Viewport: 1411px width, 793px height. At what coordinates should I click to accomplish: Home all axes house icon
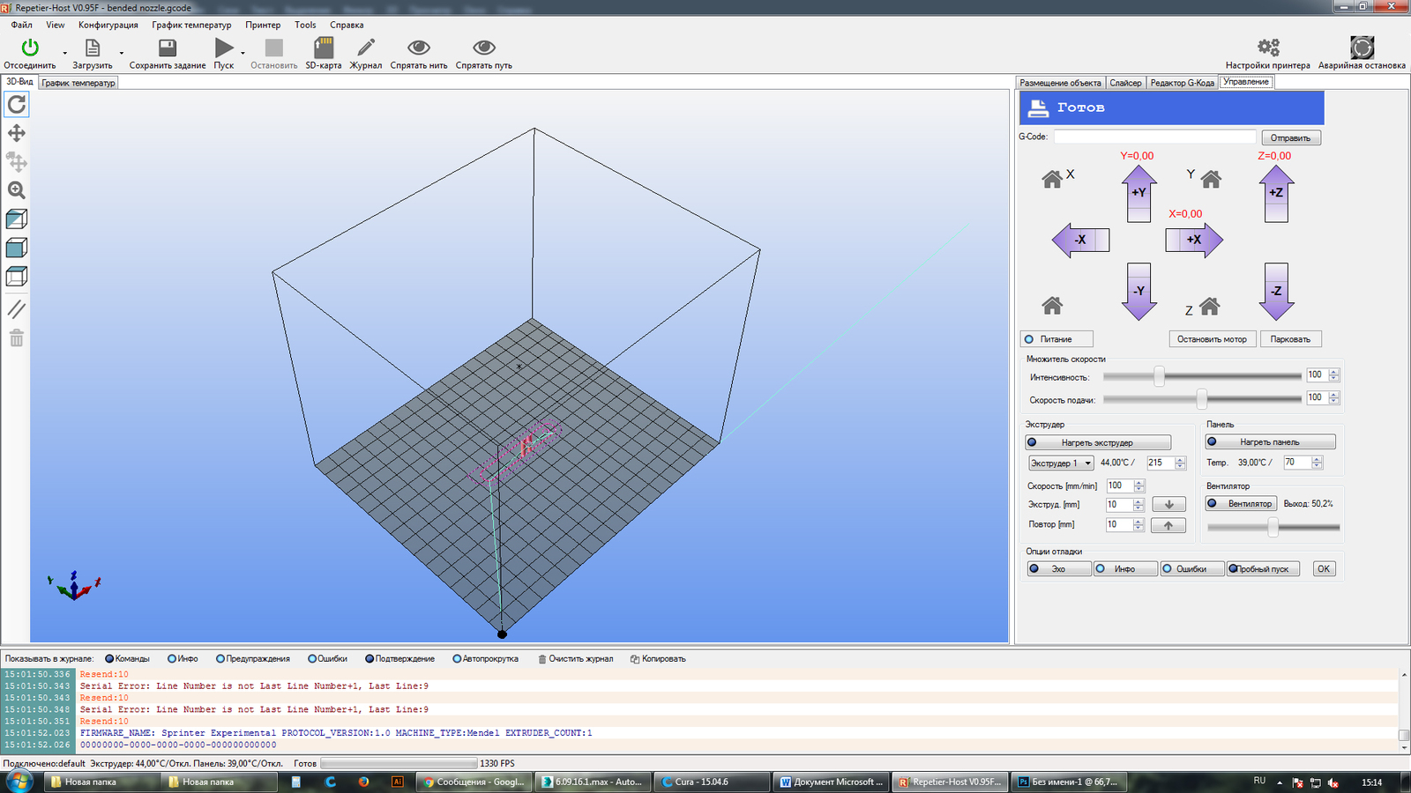pos(1052,306)
